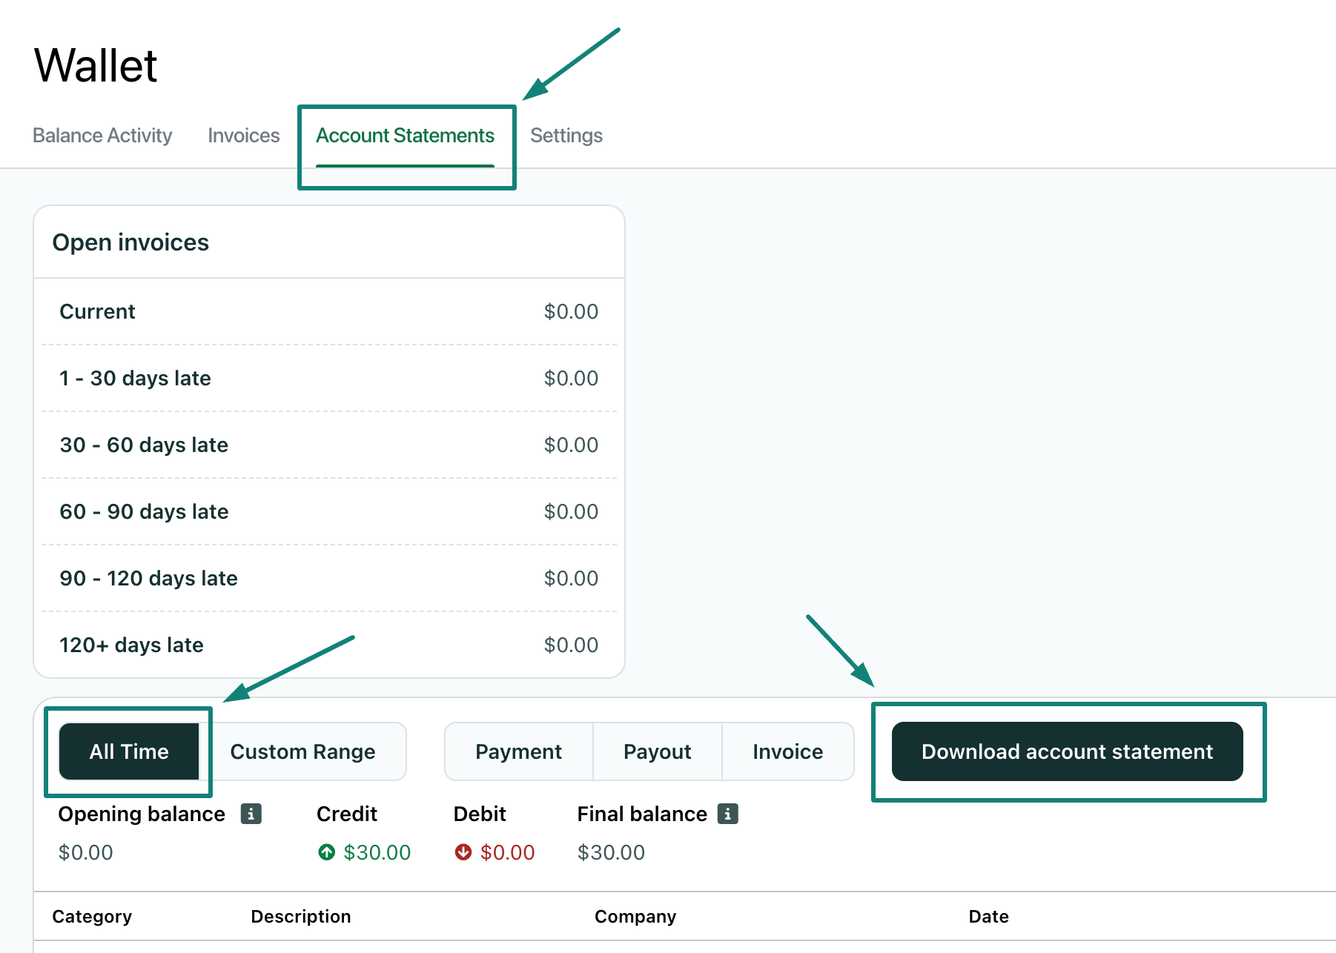Select the Account Statements tab
Screen dimensions: 1336x953
405,136
